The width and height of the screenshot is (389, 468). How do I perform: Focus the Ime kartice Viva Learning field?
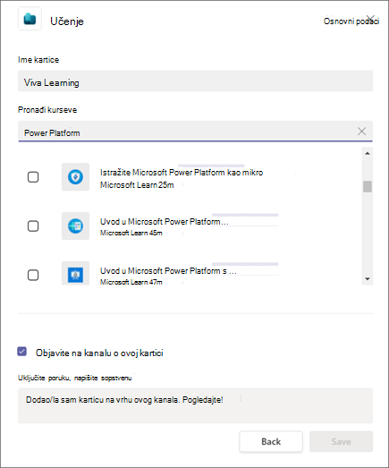[x=196, y=81]
